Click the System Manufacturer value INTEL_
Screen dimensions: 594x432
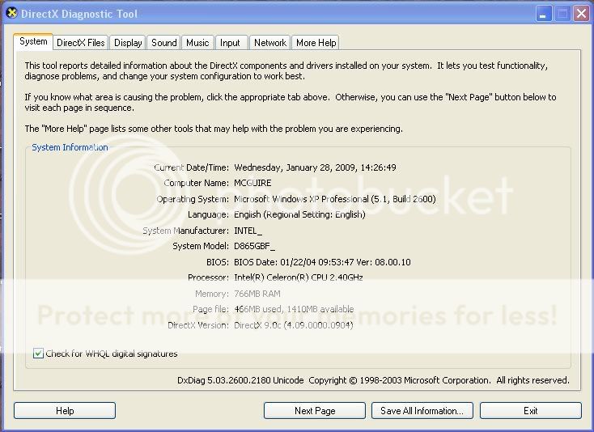pos(248,231)
